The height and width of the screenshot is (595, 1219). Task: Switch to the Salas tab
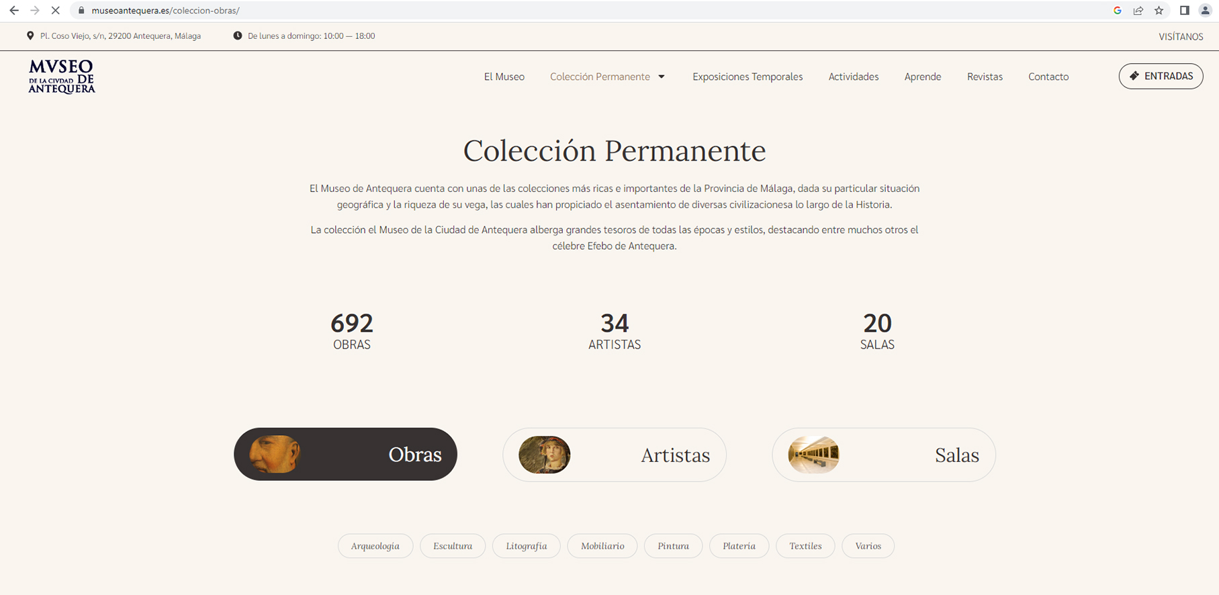click(x=884, y=455)
